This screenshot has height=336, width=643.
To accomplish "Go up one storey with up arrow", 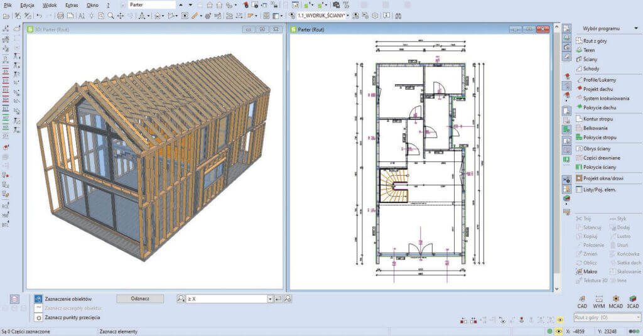I will 181,5.
